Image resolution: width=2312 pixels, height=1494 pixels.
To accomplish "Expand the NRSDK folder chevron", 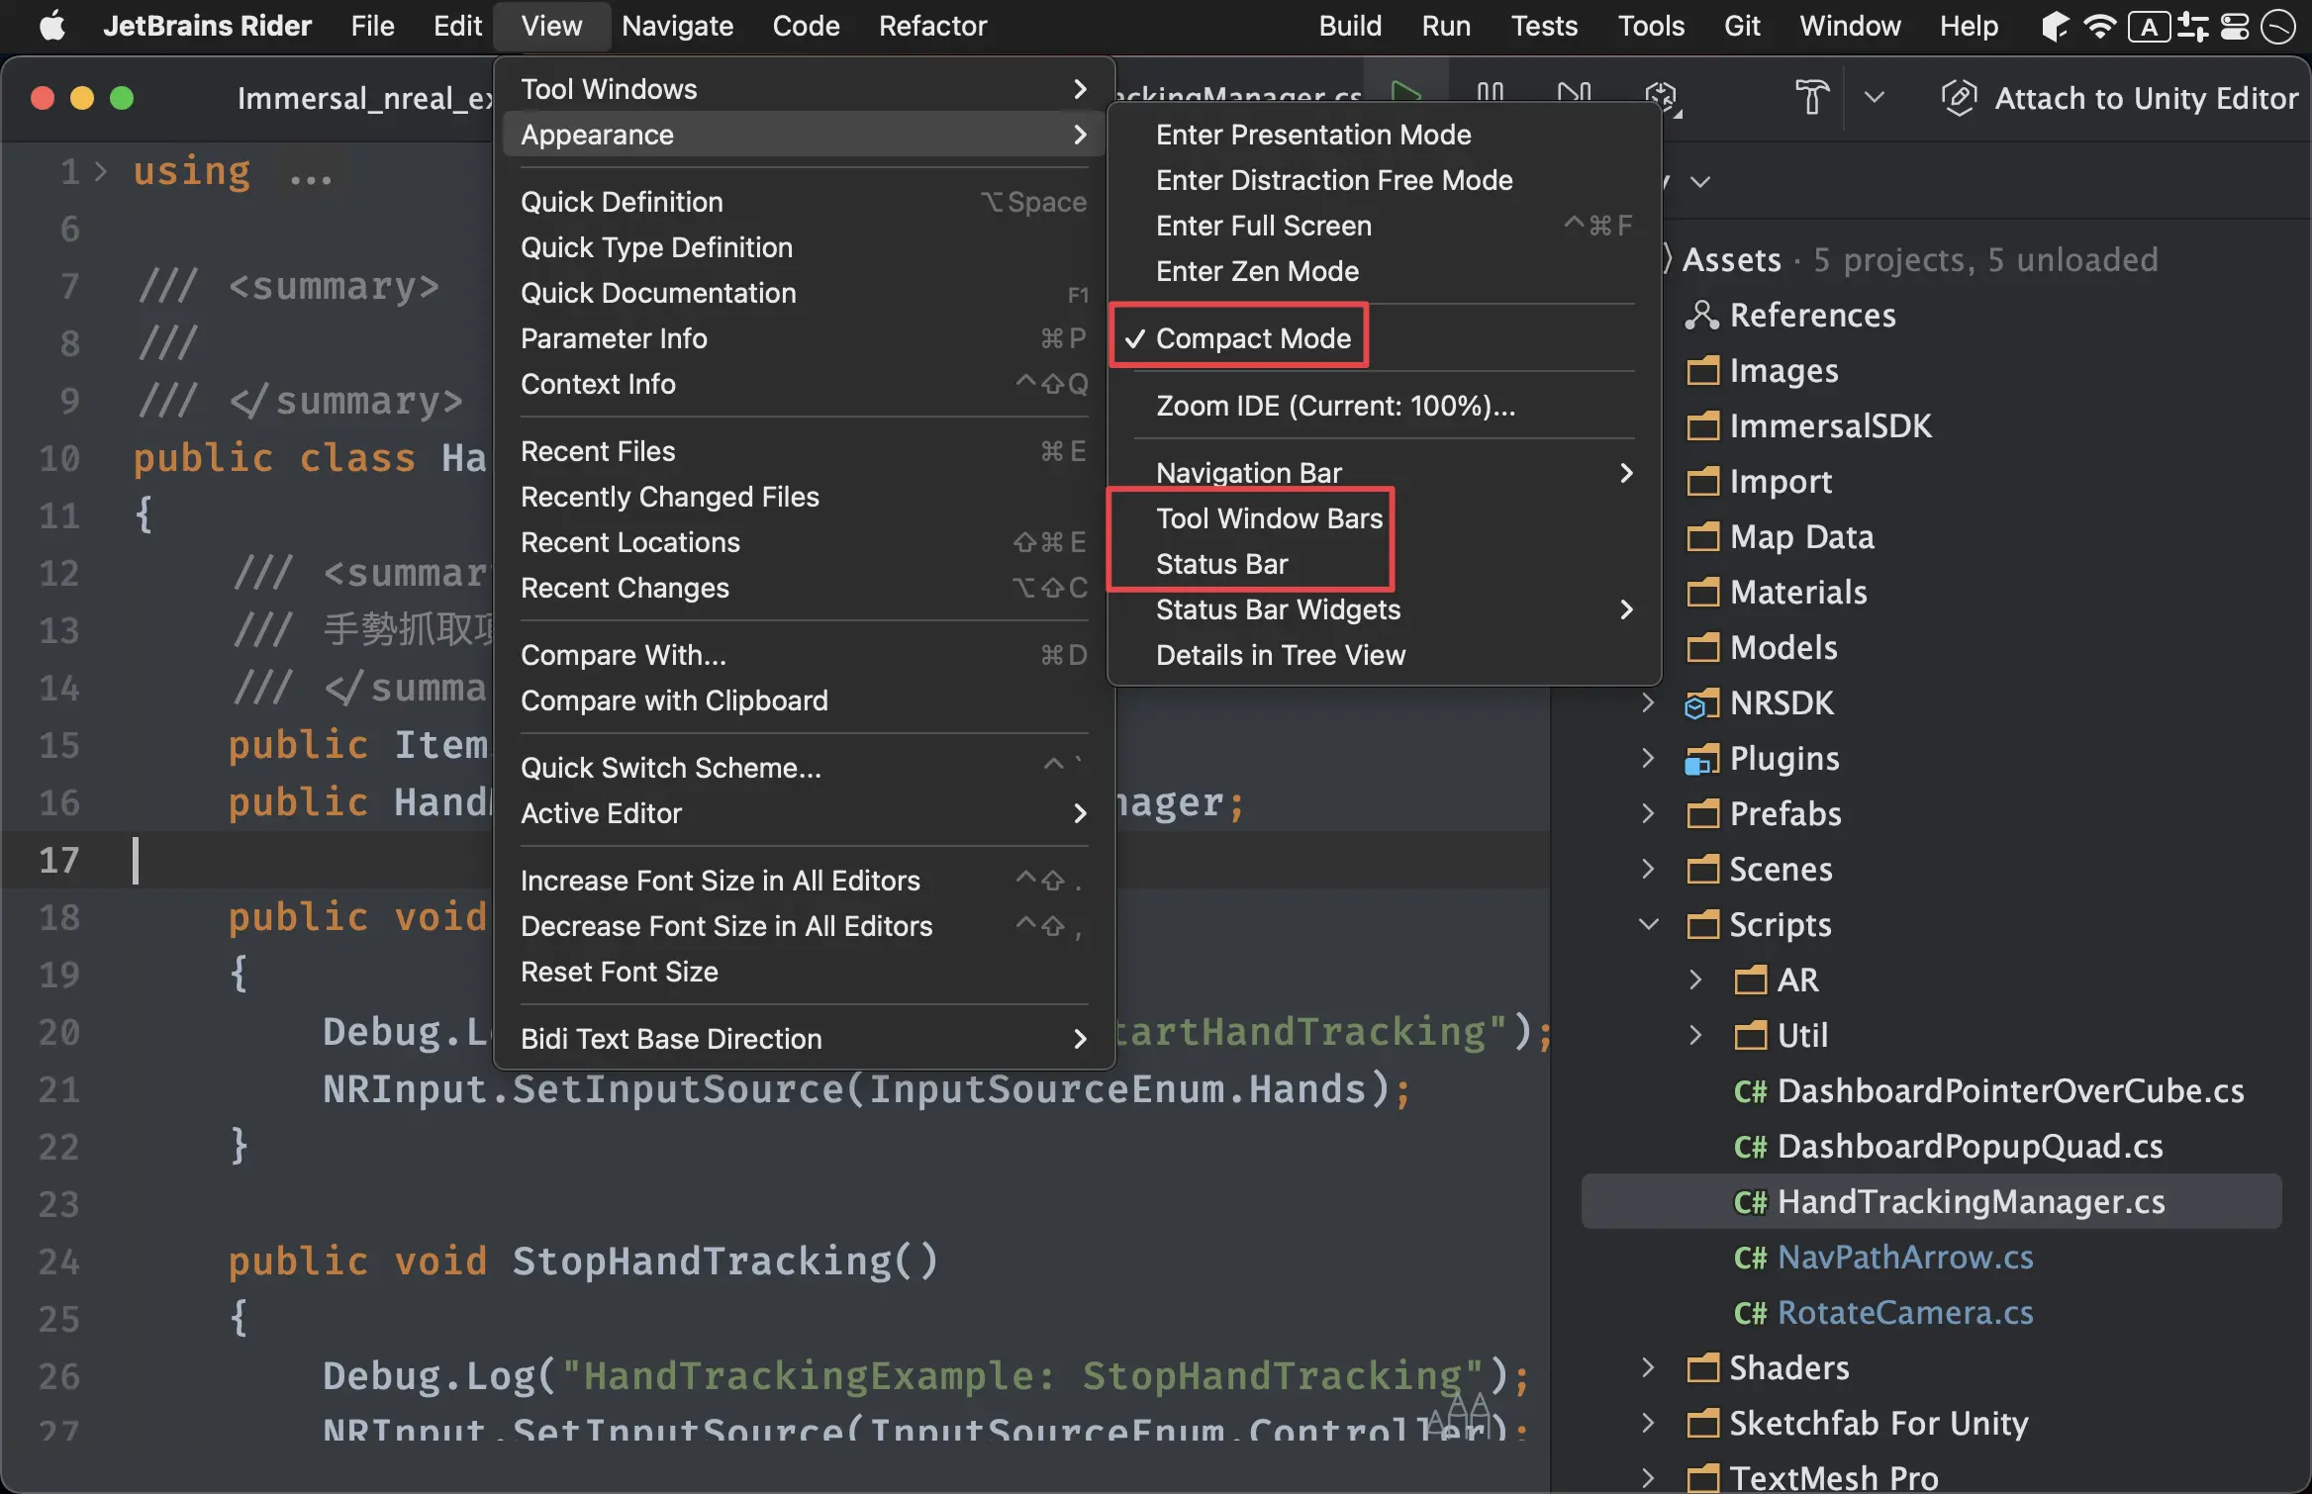I will click(1648, 702).
